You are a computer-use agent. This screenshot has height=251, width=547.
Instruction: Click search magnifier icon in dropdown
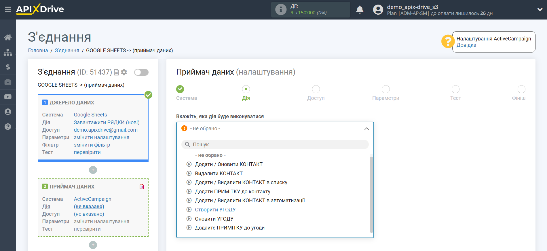coord(187,144)
